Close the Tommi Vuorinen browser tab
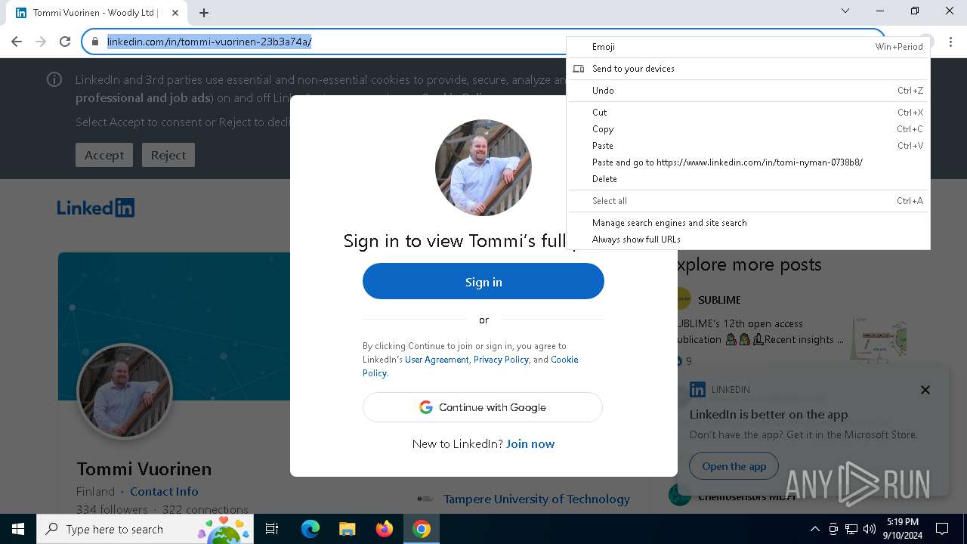967x544 pixels. [176, 12]
